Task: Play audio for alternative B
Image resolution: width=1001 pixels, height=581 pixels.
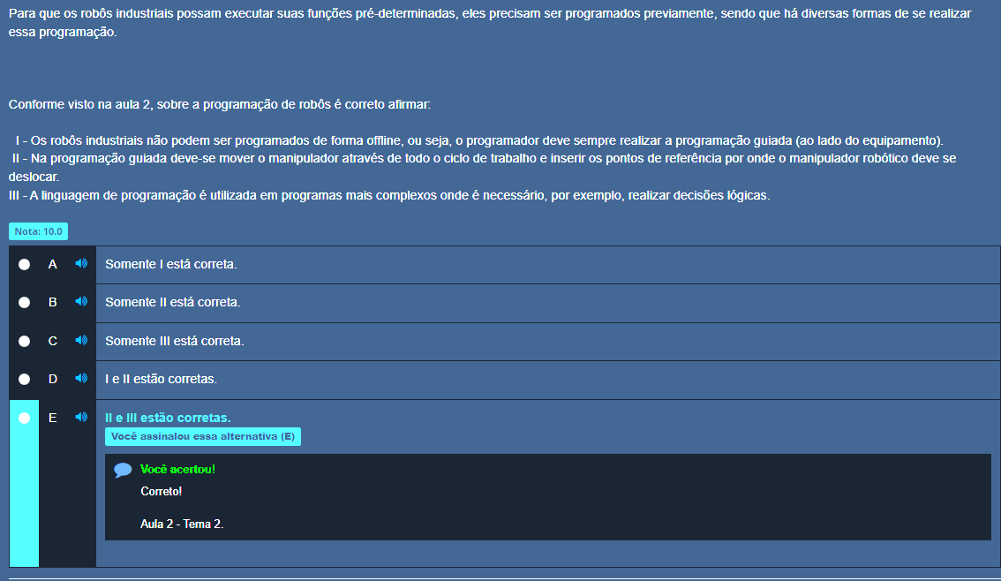Action: point(81,302)
